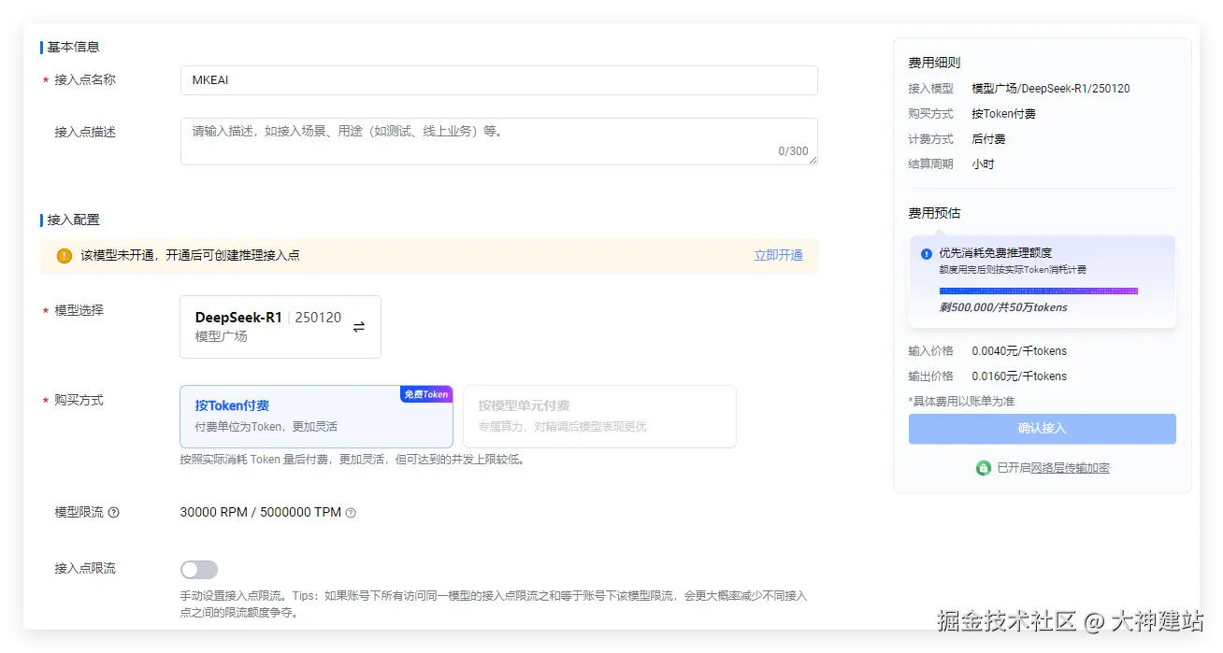
Task: Click the warning icon in the yellow banner
Action: pos(64,254)
